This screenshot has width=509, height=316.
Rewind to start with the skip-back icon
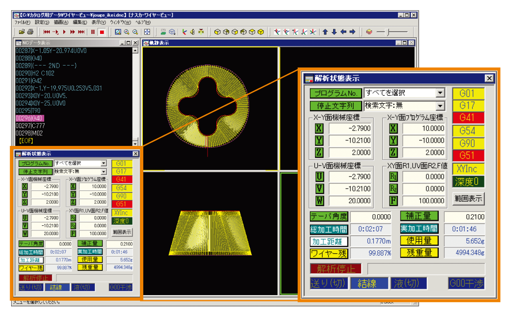click(x=47, y=32)
